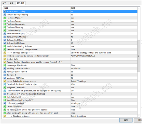Click the string icon of Symbol Suffix
This screenshot has height=124, width=142.
(x=5, y=59)
